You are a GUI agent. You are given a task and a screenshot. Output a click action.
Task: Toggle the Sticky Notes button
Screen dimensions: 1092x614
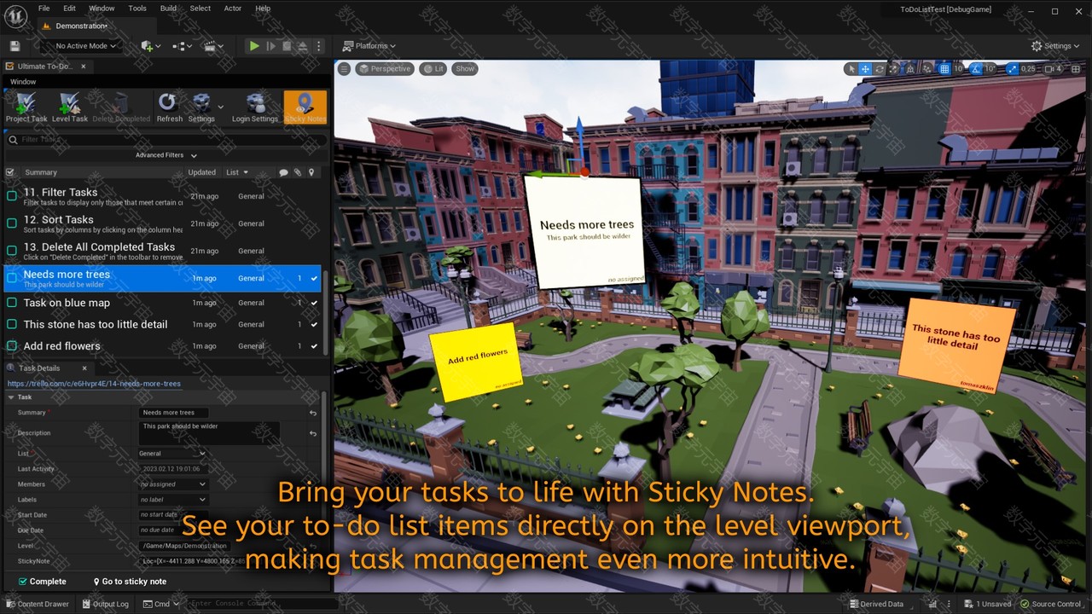tap(305, 107)
